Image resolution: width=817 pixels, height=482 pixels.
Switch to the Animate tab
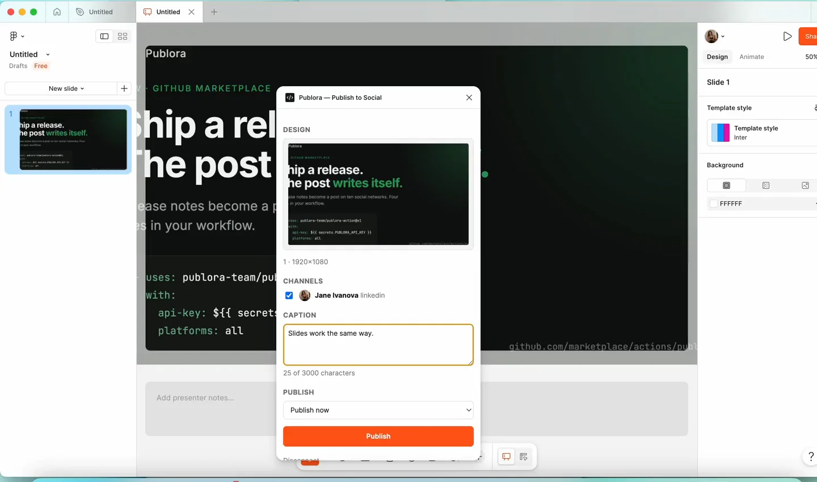coord(752,57)
